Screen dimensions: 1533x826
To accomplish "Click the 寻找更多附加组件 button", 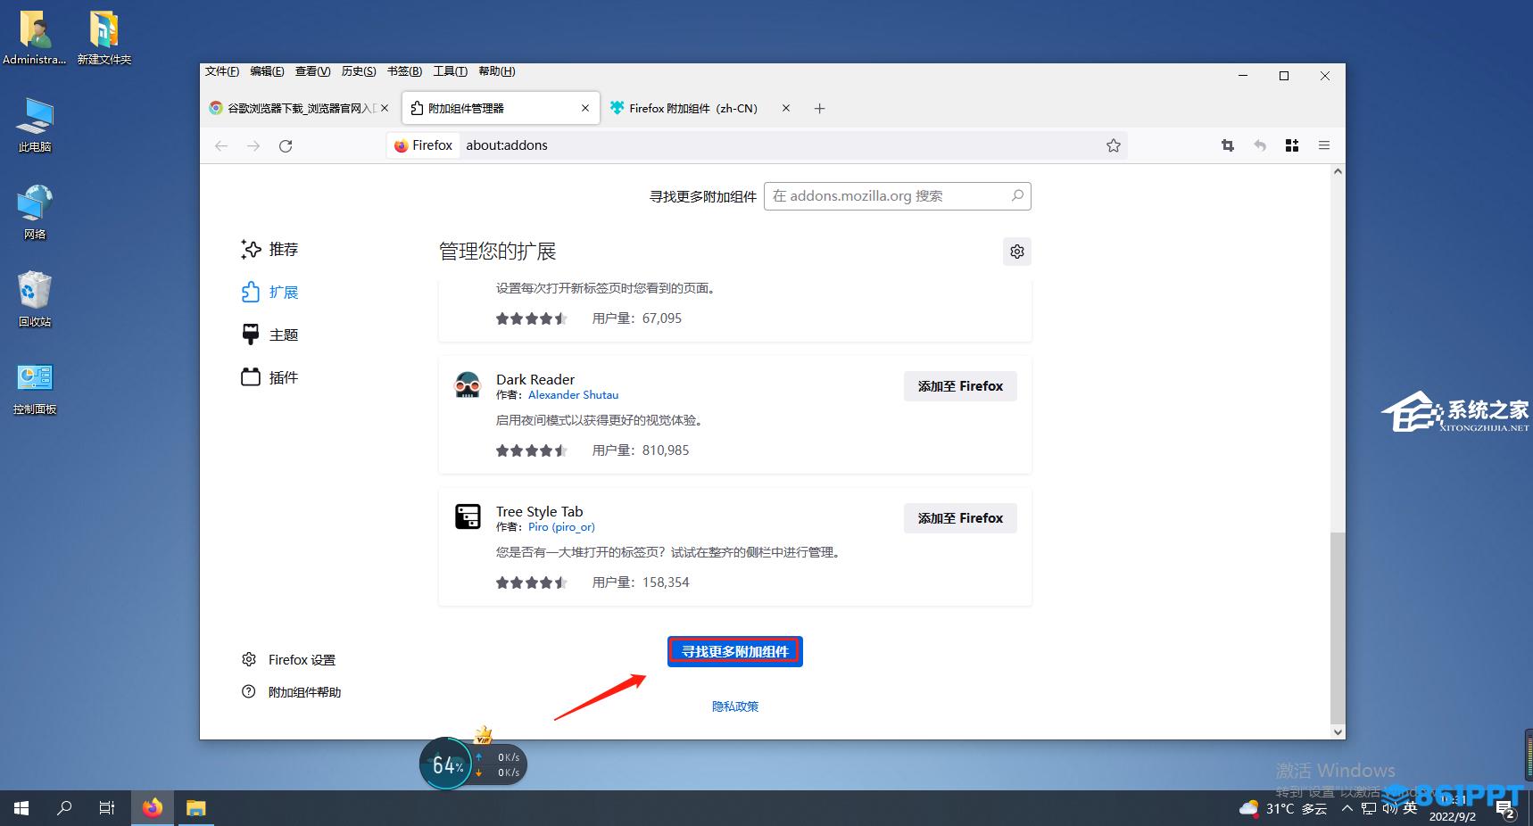I will 735,651.
